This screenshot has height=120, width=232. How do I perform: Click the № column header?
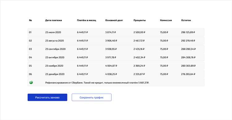click(30, 20)
